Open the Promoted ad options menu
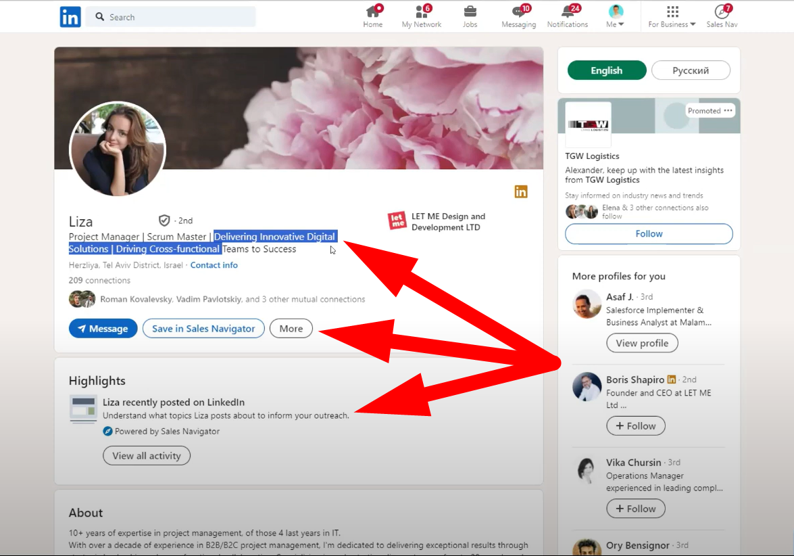This screenshot has height=556, width=794. pos(728,110)
